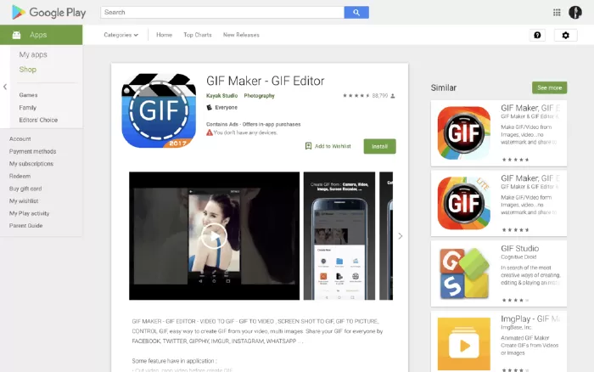Viewport: 594px width, 372px height.
Task: Click the Cognitive Droid developer name
Action: point(518,257)
